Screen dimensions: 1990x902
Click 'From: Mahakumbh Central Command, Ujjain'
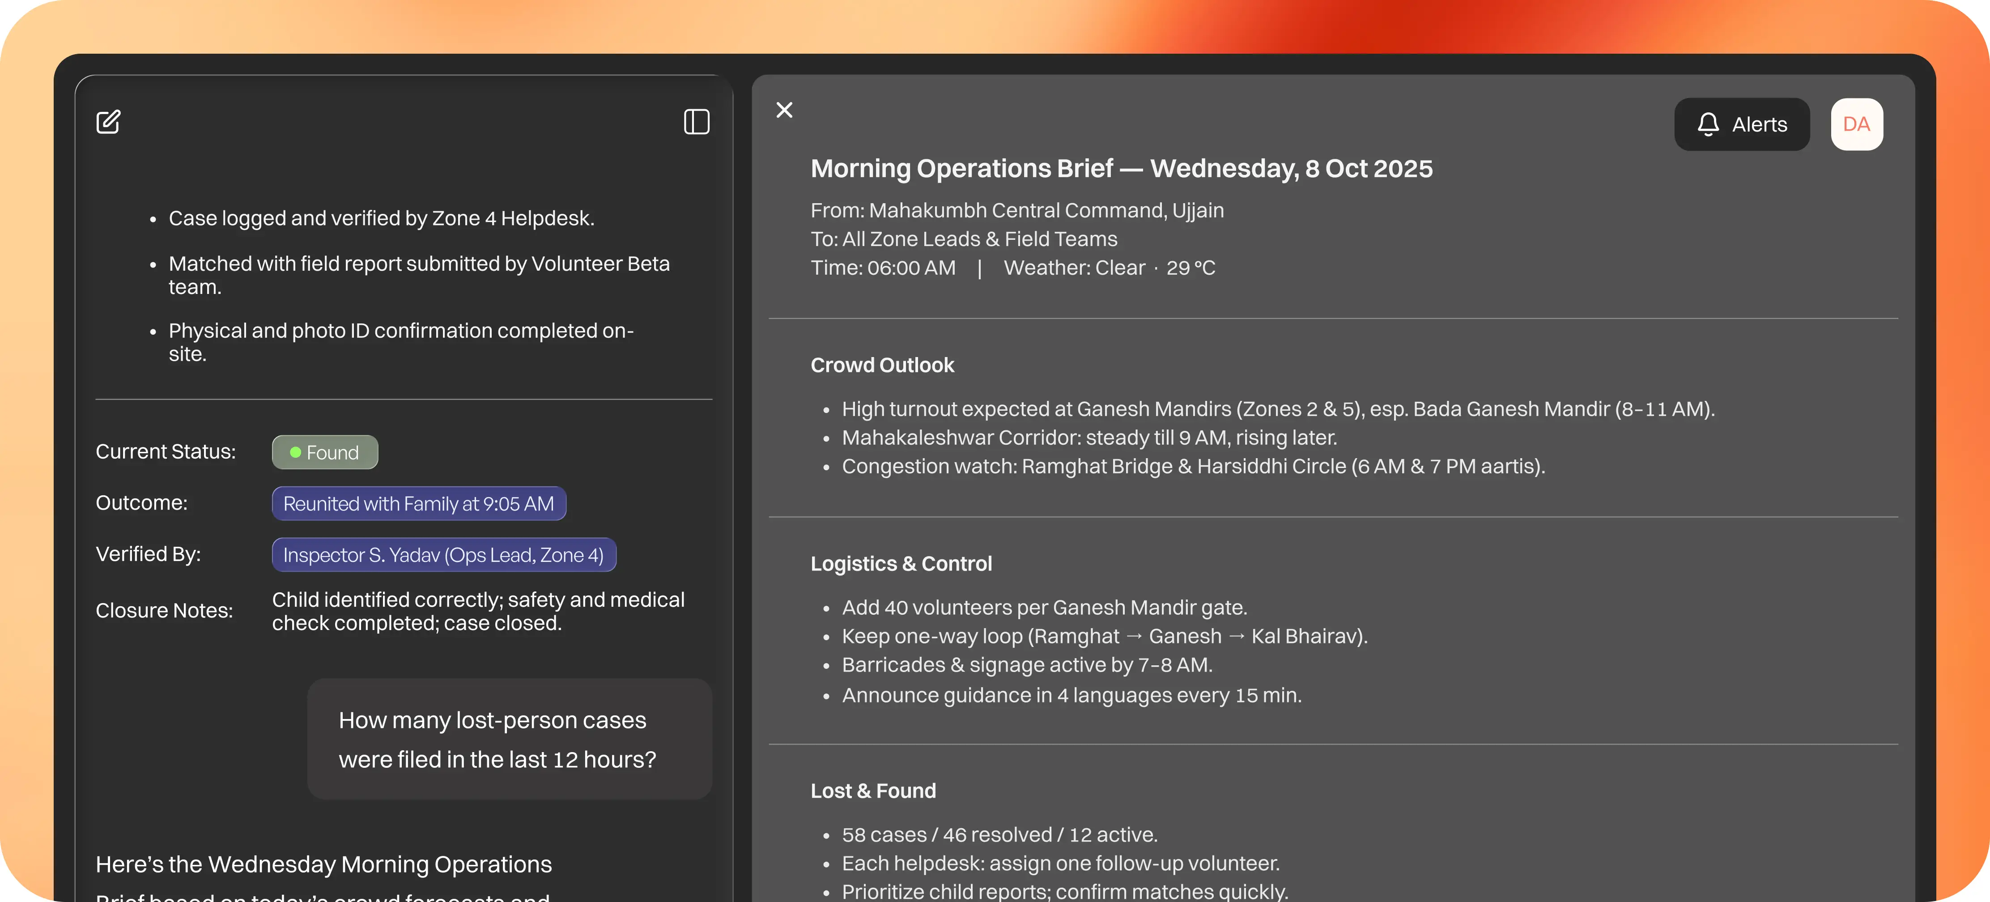coord(1016,210)
